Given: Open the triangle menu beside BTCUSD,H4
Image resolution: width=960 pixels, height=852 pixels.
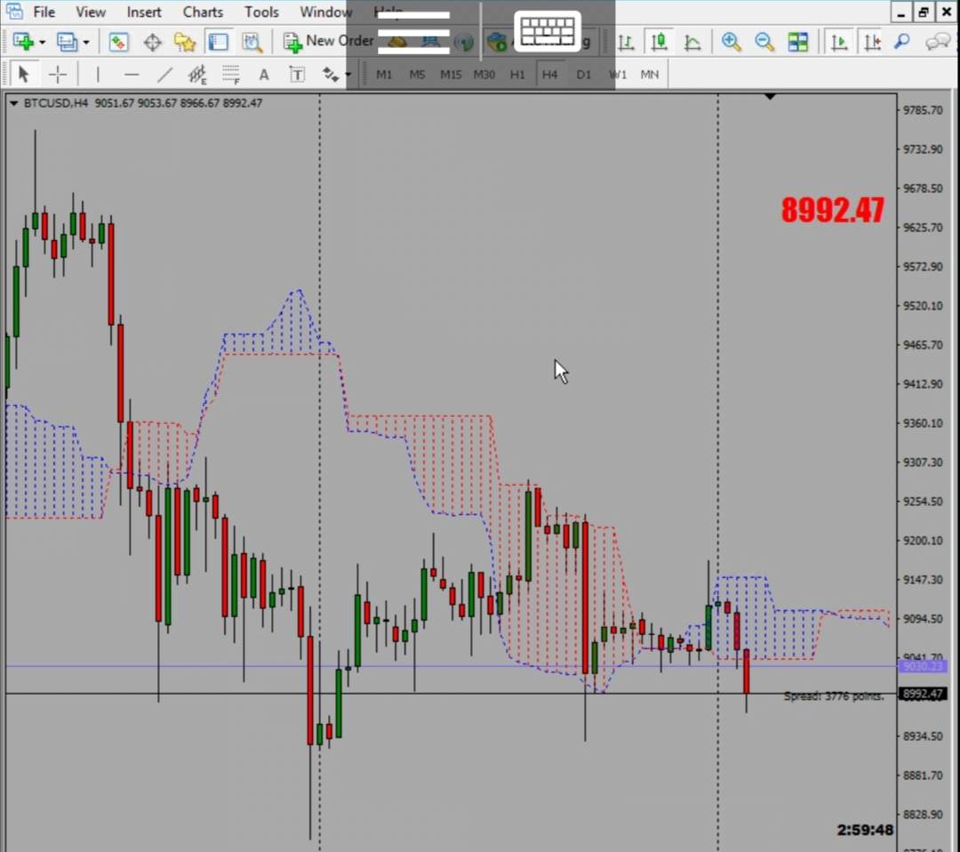Looking at the screenshot, I should coord(13,103).
